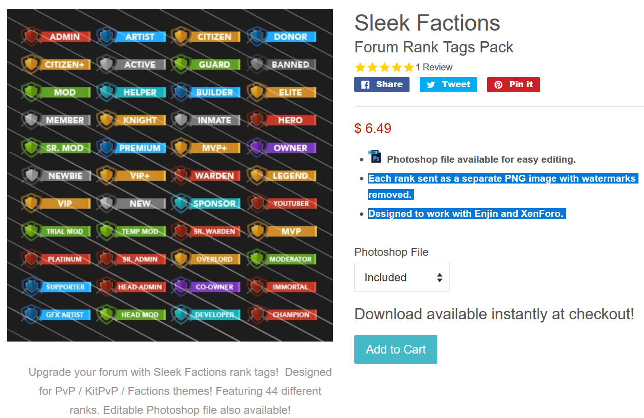Open the 1 Review link
This screenshot has width=644, height=418.
434,68
